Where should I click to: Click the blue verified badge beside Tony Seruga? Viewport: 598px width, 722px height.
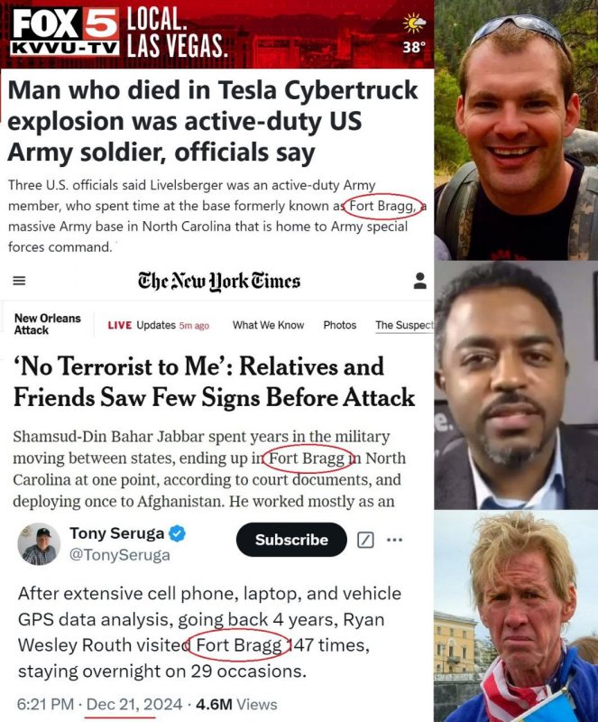[x=179, y=534]
